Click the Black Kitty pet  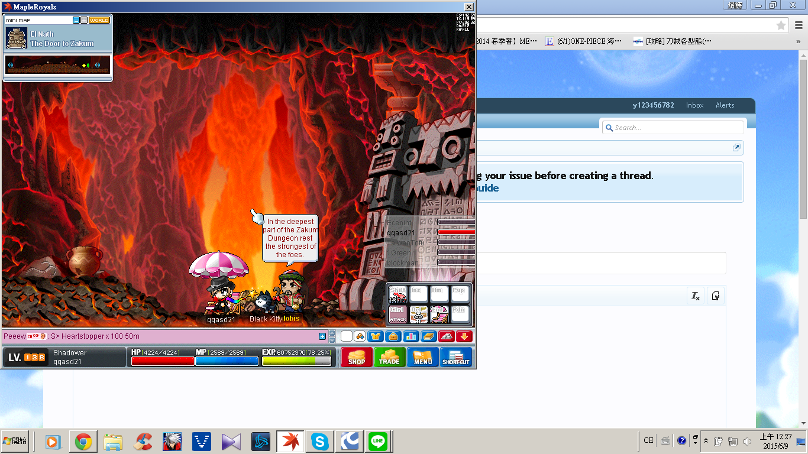coord(265,301)
